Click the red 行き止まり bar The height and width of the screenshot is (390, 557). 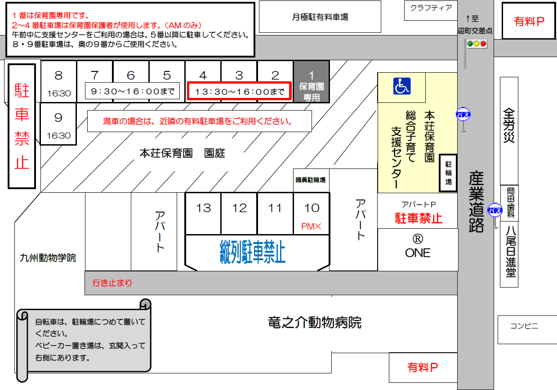pos(111,283)
